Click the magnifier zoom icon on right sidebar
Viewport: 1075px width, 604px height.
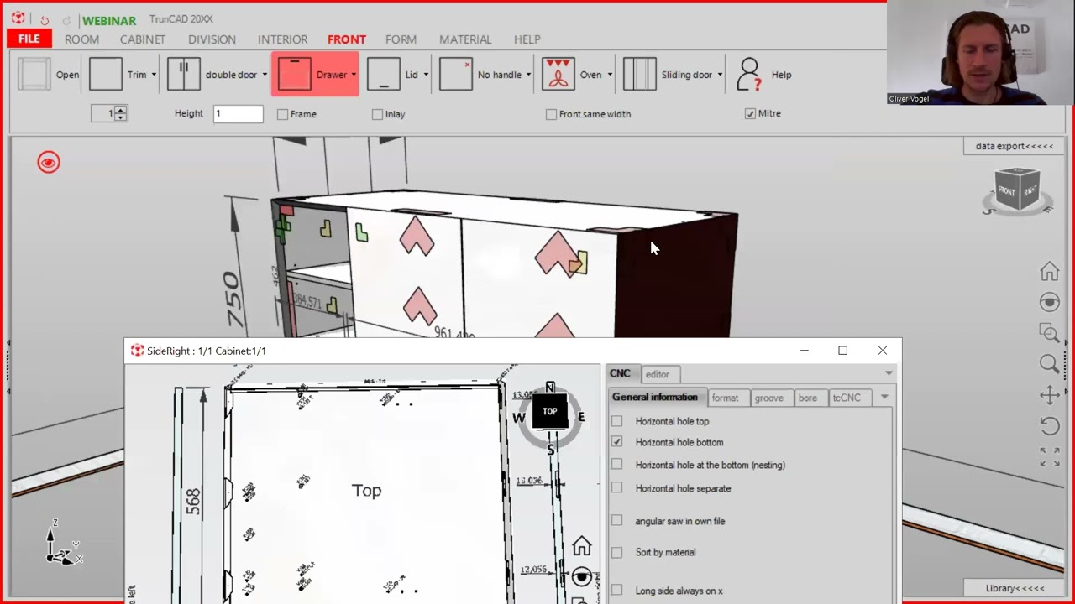[x=1050, y=363]
